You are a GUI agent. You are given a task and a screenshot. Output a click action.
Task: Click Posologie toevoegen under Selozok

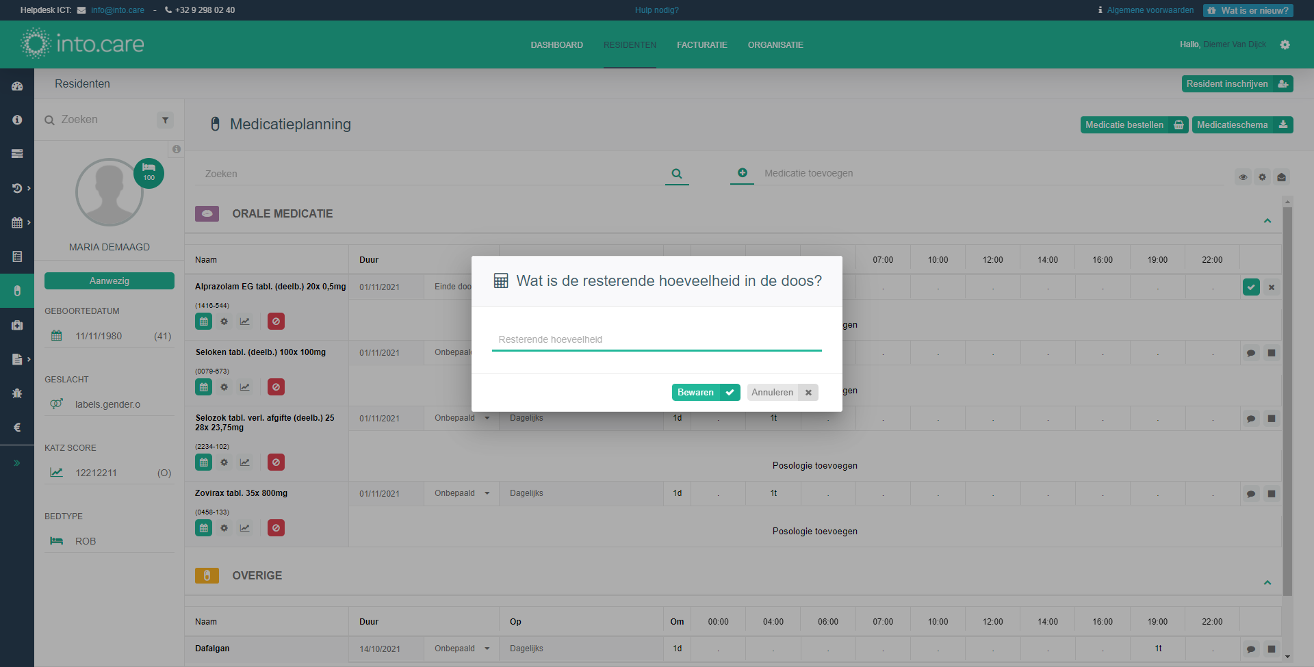[814, 466]
